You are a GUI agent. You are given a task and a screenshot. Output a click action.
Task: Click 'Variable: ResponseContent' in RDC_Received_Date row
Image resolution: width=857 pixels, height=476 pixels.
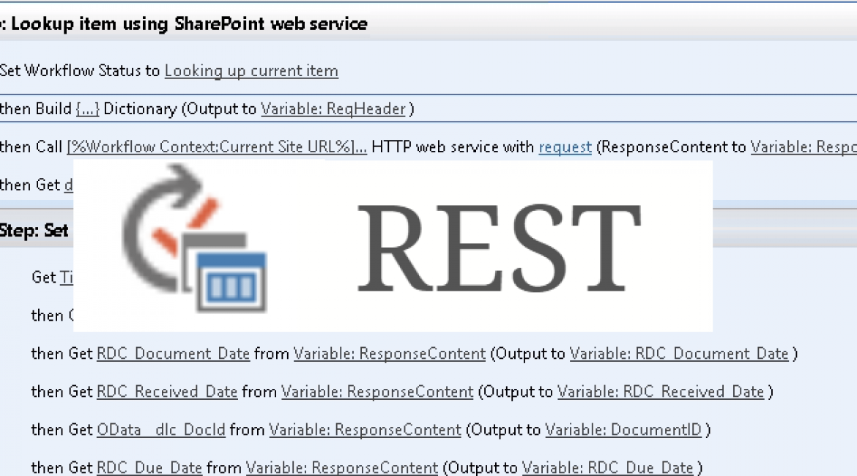(377, 392)
